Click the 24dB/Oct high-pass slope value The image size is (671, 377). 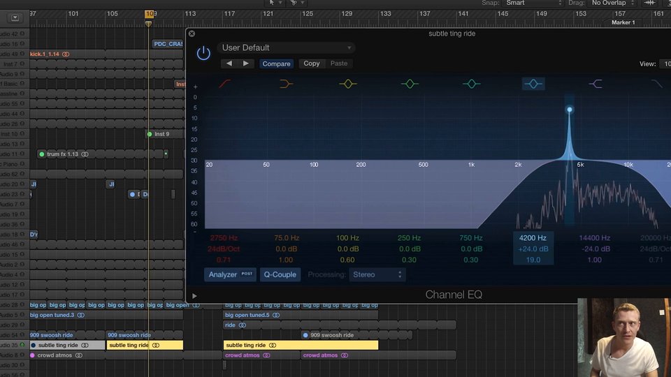point(224,249)
